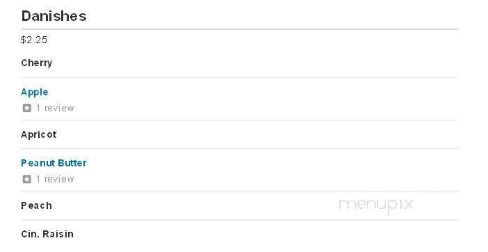Click the word review below Apple
Viewport: 488px width, 252px height.
click(59, 108)
